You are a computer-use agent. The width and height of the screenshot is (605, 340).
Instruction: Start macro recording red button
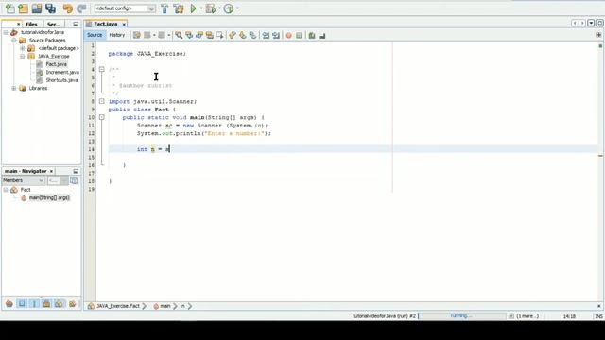tap(288, 36)
